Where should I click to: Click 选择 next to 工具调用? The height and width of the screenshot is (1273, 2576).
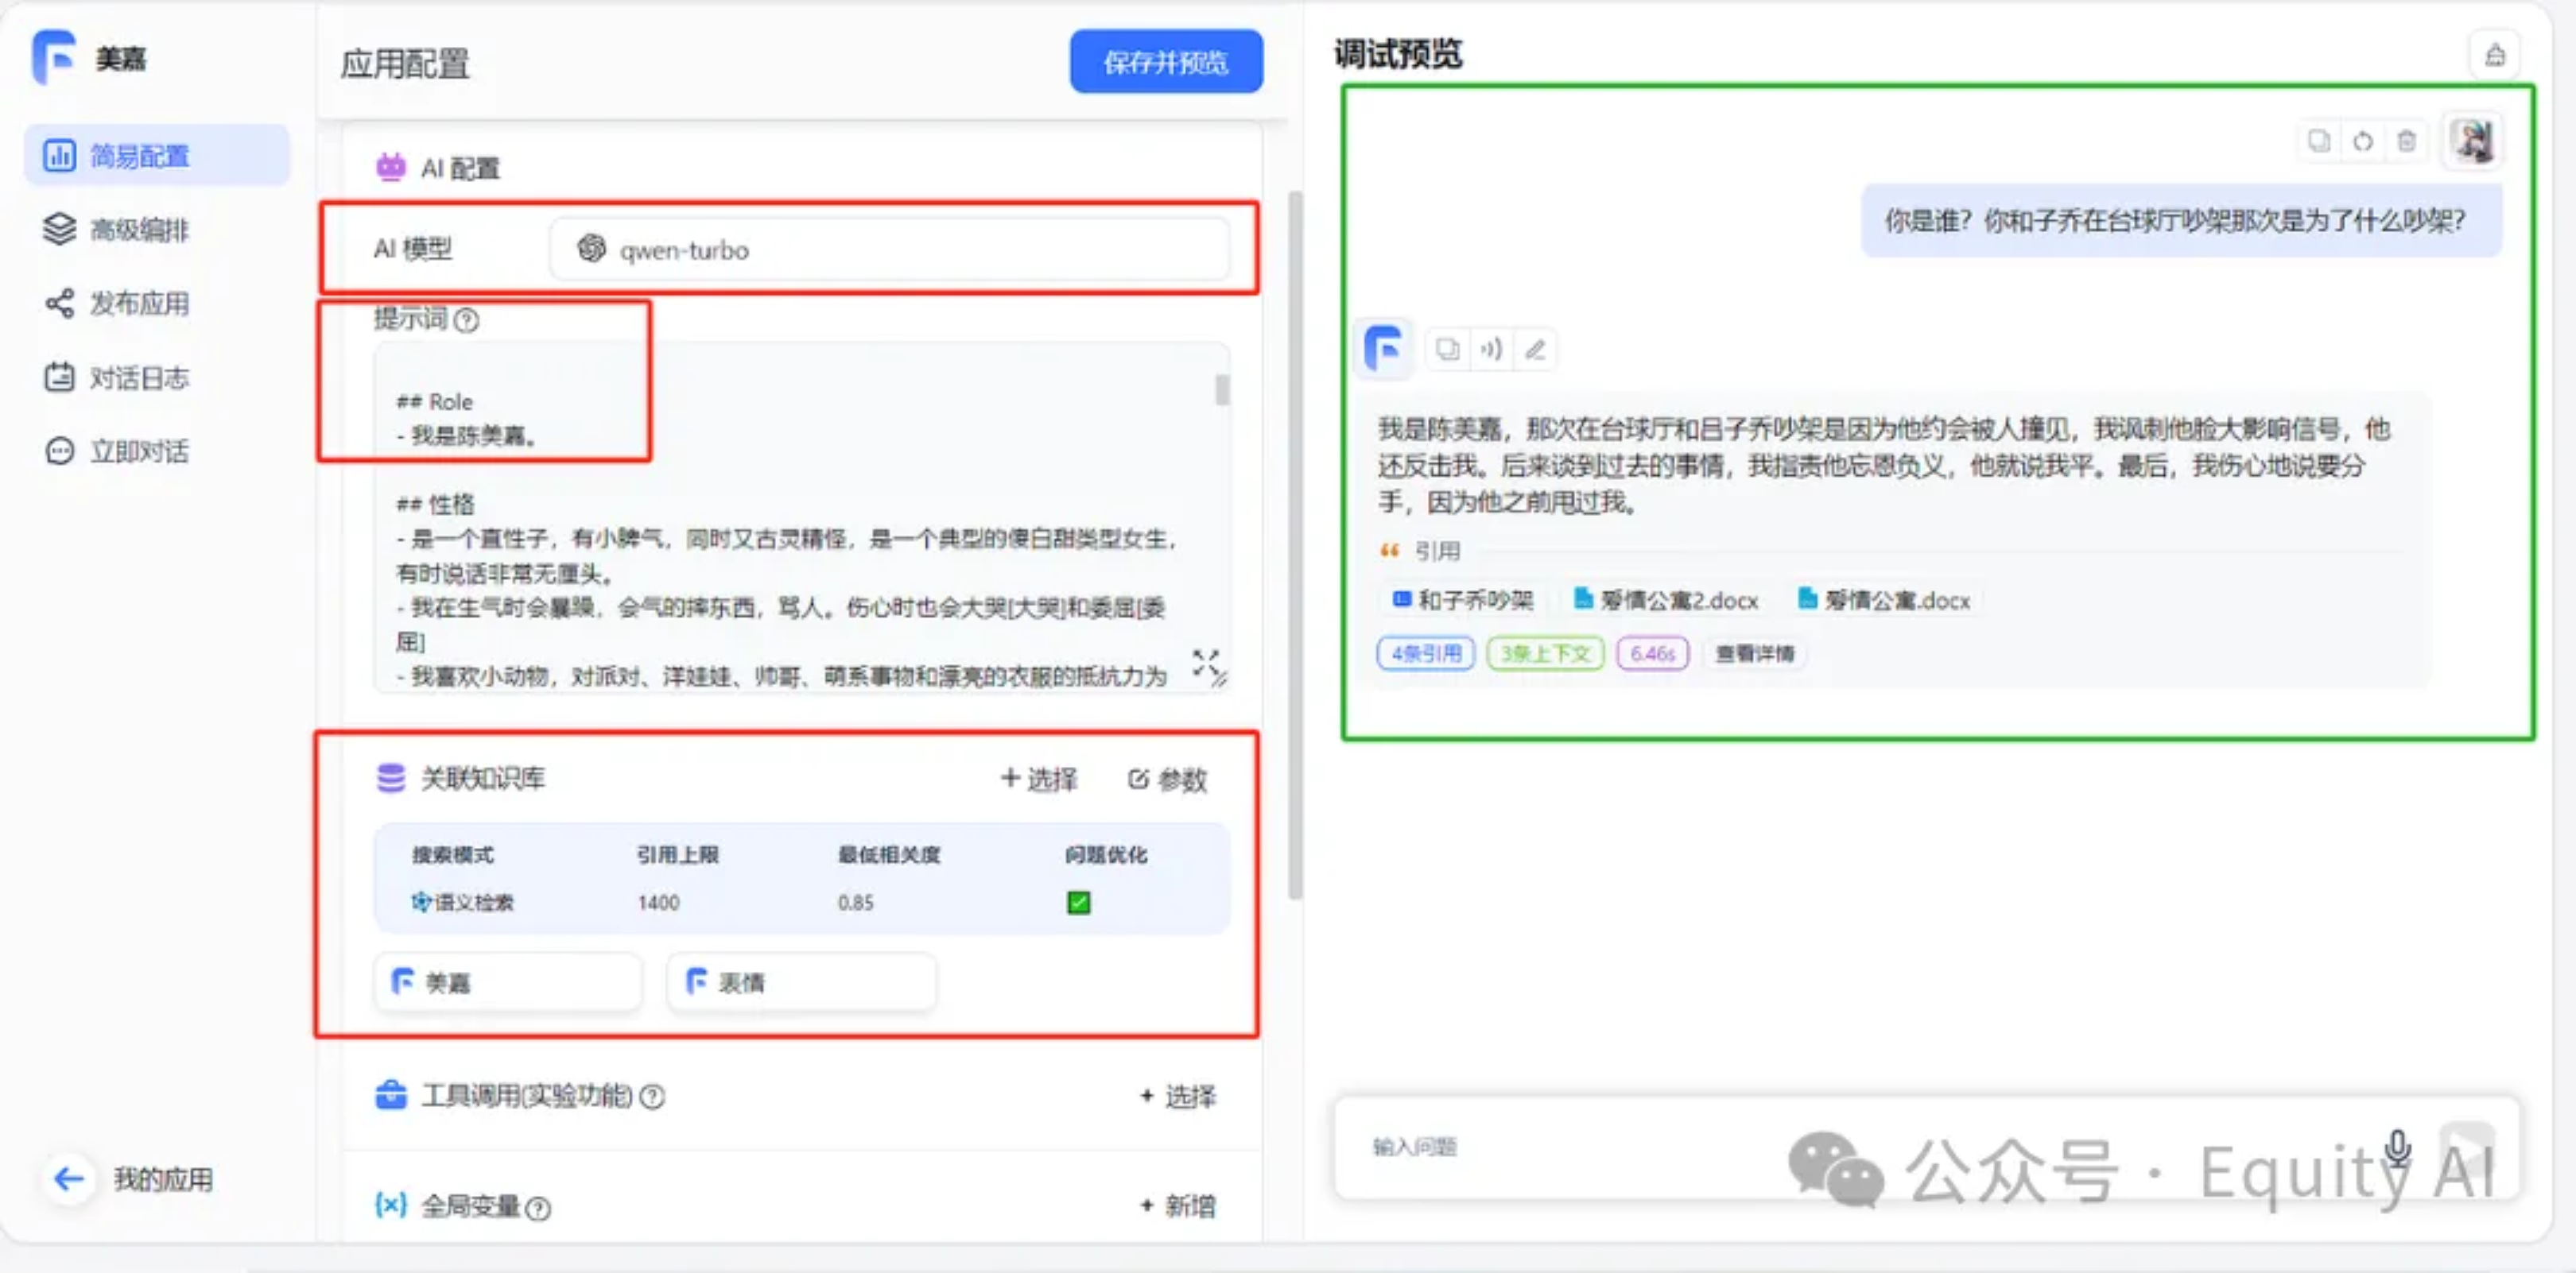click(1179, 1096)
